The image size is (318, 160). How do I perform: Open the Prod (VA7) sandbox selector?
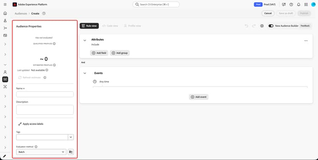click(270, 5)
